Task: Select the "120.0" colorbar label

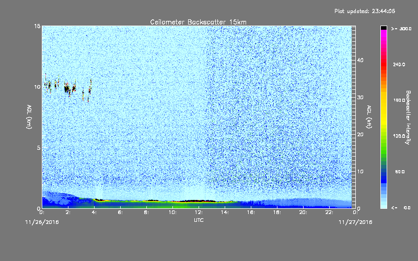Action: (399, 136)
